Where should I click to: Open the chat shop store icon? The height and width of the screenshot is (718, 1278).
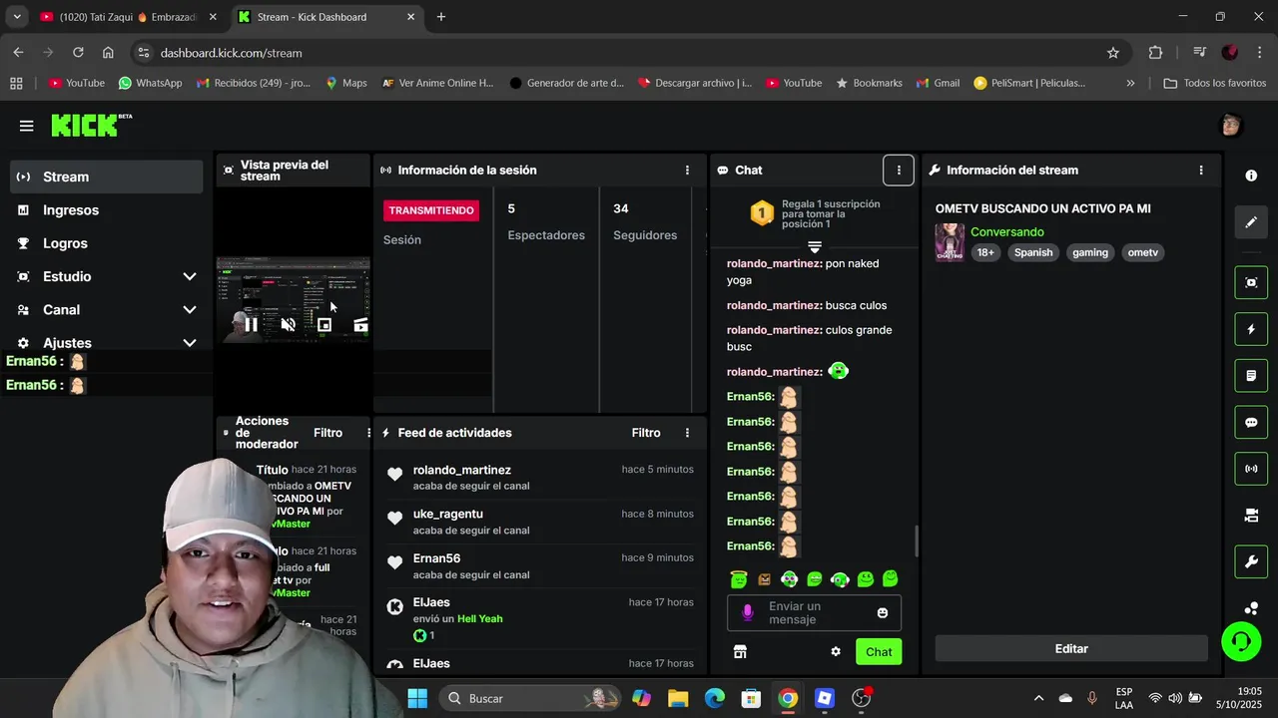click(740, 652)
